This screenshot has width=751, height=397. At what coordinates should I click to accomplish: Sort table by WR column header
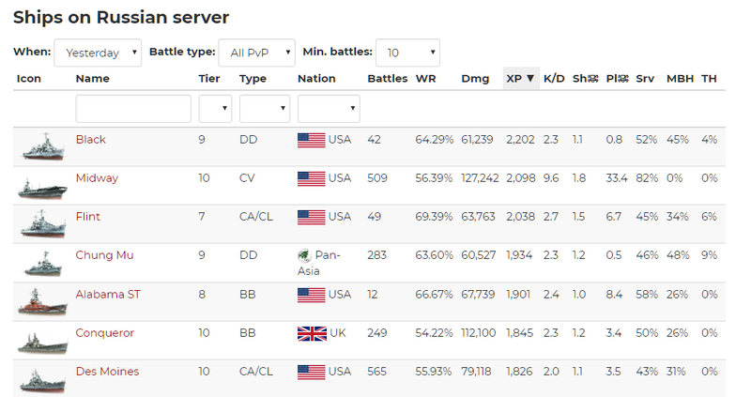pos(426,79)
